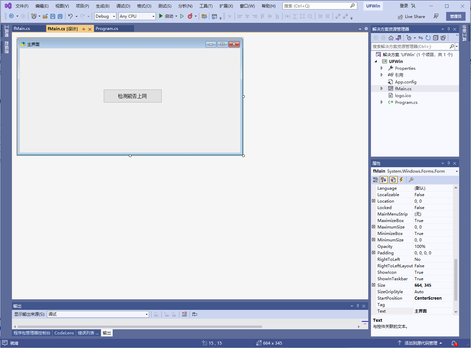
Task: Click Pending Changes Filter clock icon
Action: [409, 38]
